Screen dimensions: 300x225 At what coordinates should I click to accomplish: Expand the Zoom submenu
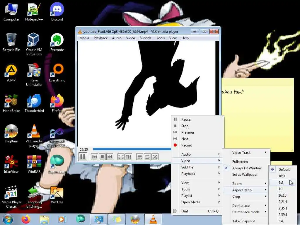246,183
